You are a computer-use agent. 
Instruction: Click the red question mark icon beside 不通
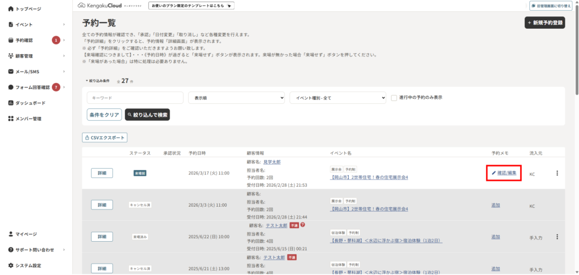(x=303, y=225)
